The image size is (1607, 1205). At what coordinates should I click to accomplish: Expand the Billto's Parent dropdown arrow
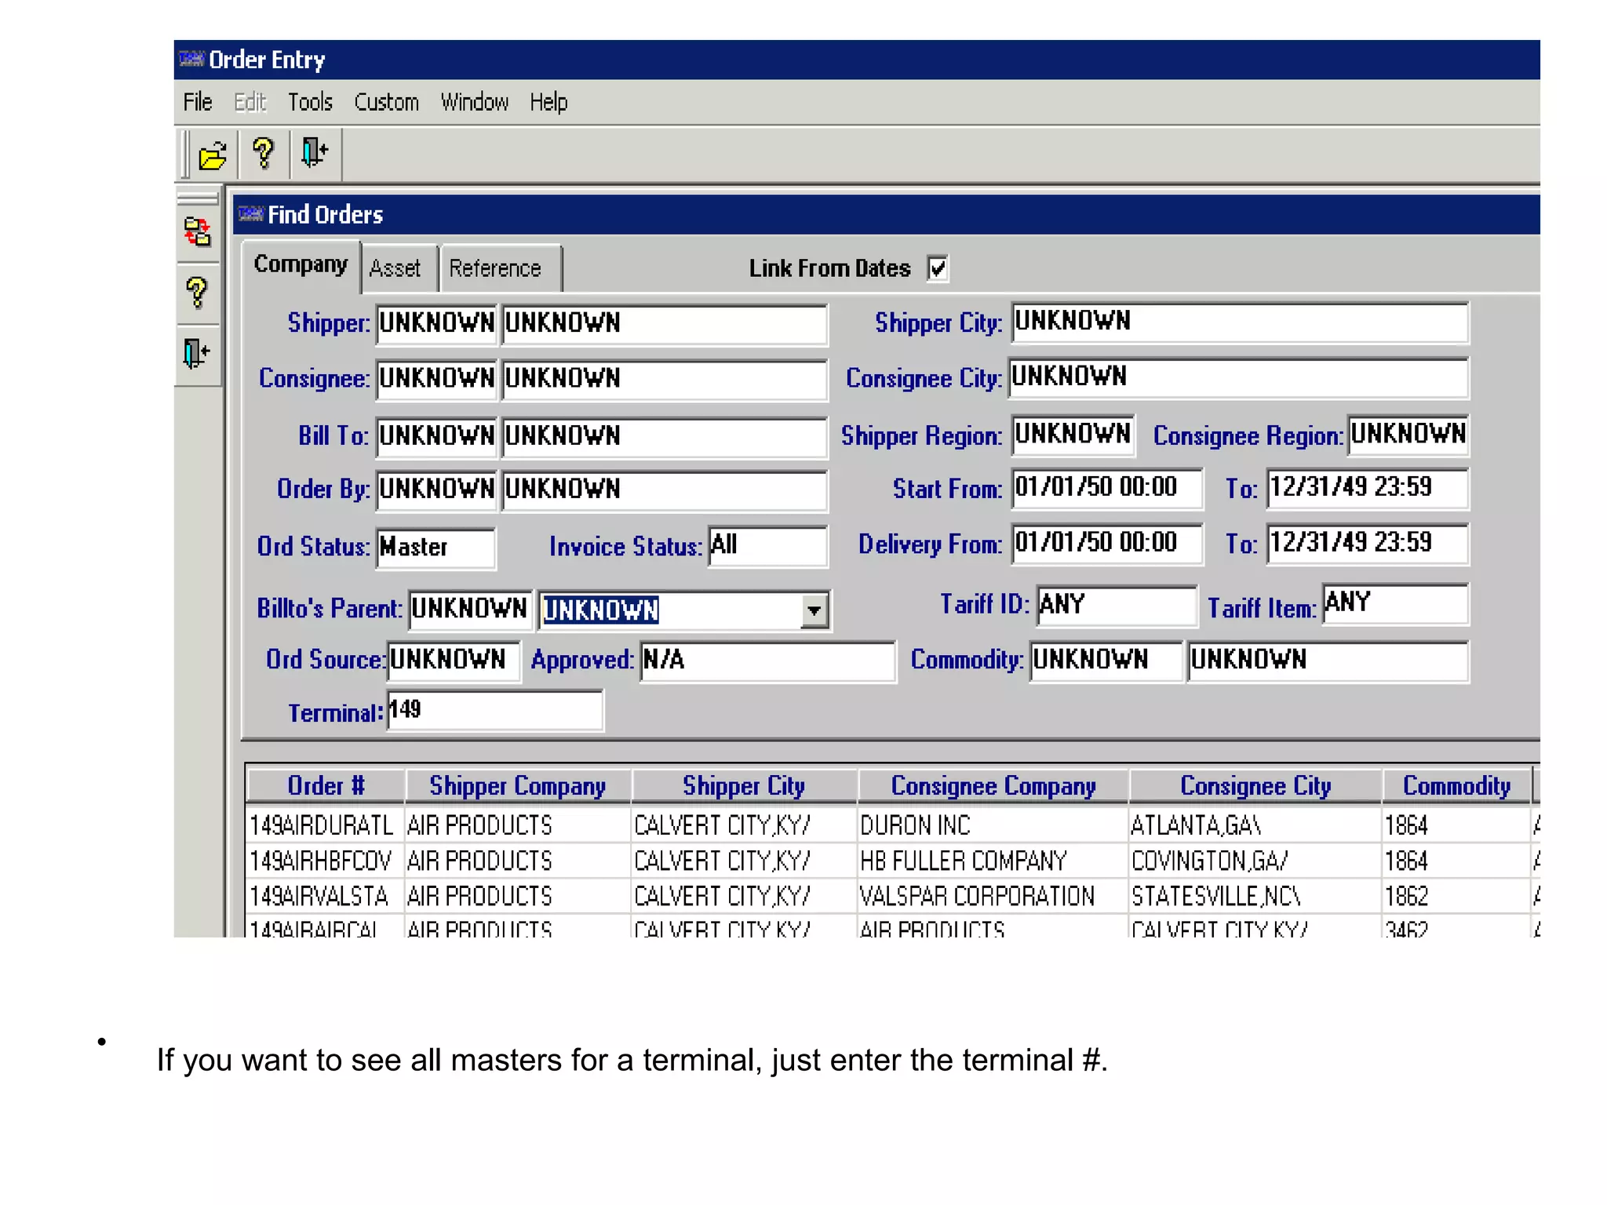[814, 610]
